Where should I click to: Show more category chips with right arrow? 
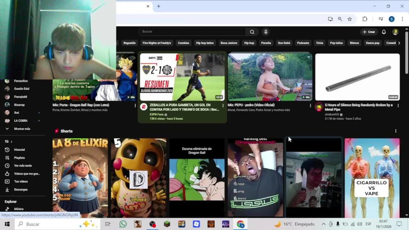(x=399, y=43)
